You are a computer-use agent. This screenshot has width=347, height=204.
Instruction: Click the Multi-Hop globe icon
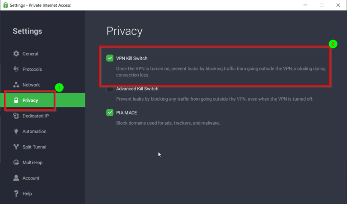pos(16,162)
